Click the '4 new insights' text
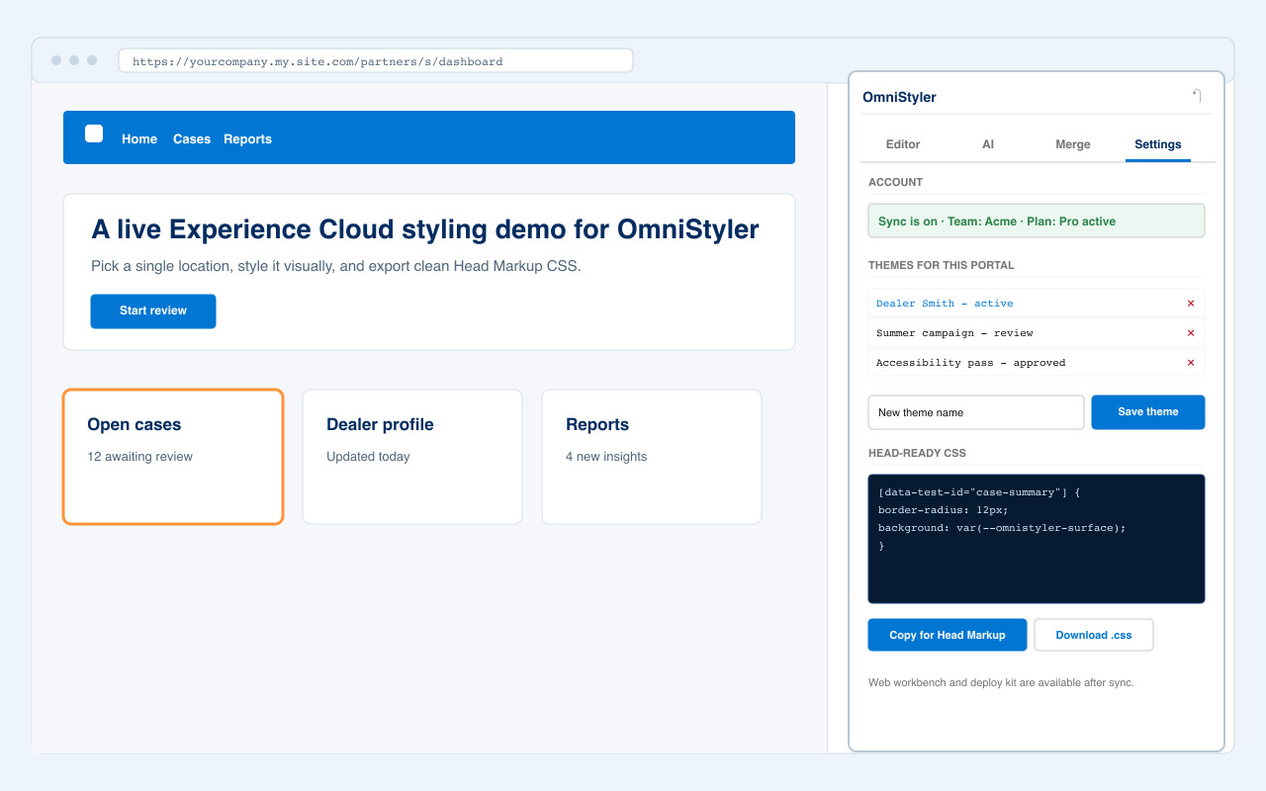Viewport: 1266px width, 791px height. point(606,457)
